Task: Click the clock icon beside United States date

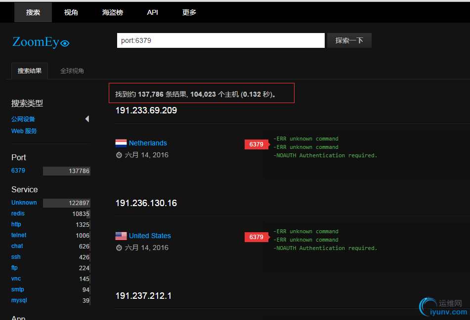Action: [x=119, y=248]
